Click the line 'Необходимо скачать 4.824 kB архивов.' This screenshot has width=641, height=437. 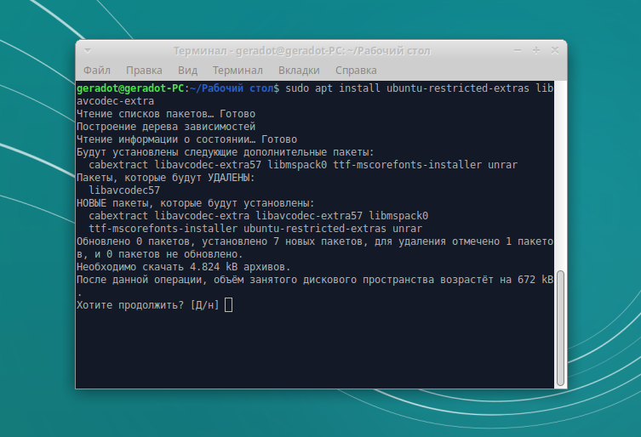[184, 267]
